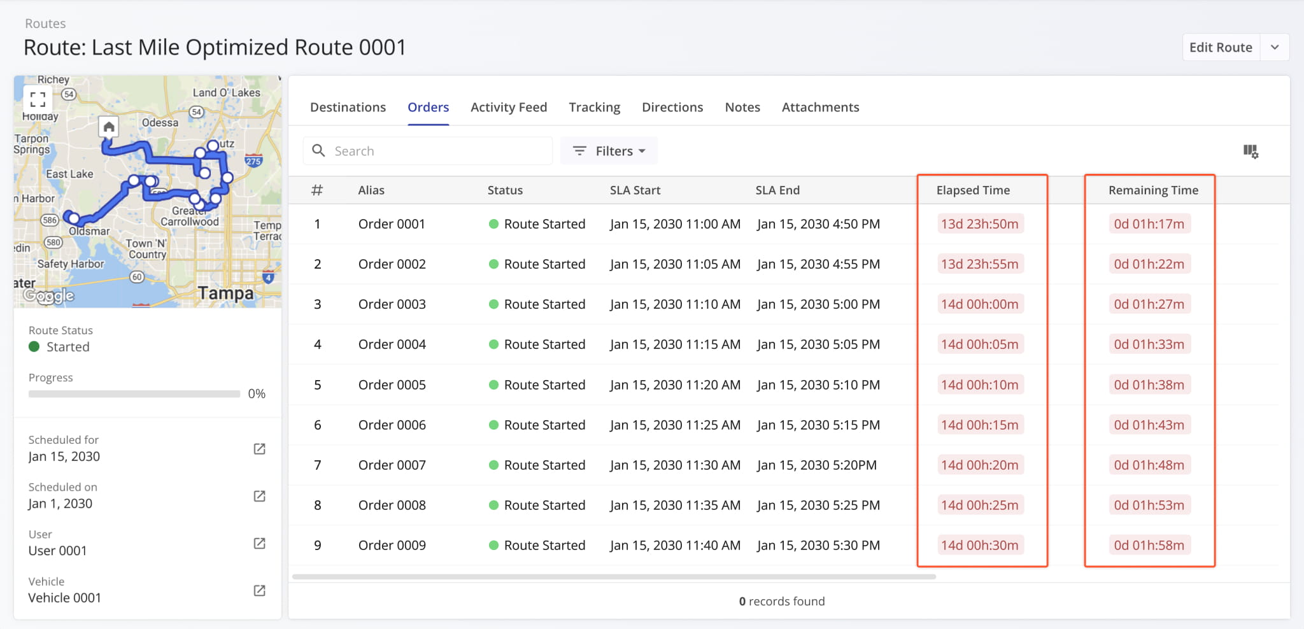Viewport: 1304px width, 629px height.
Task: Click the Edit Route button
Action: tap(1220, 47)
